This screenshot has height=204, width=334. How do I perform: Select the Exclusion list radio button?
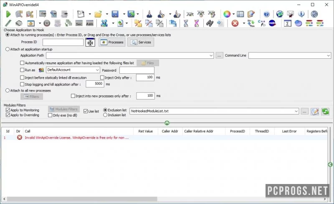tap(105, 110)
